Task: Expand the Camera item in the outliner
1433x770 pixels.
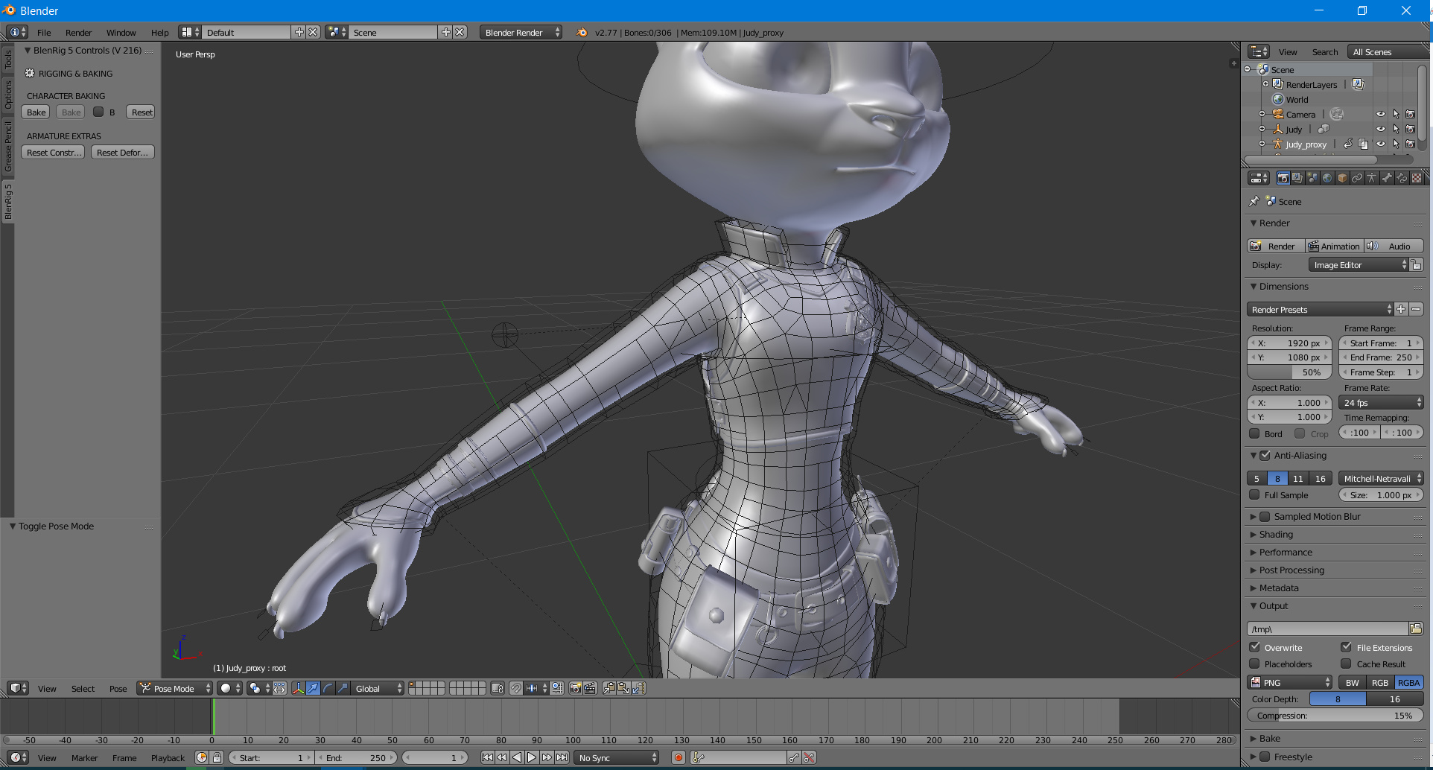Action: point(1262,114)
